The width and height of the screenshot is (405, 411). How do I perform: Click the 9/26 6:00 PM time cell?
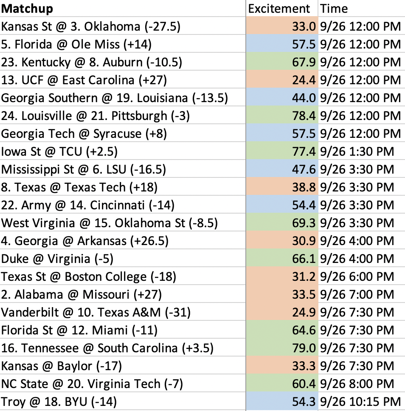click(x=362, y=276)
